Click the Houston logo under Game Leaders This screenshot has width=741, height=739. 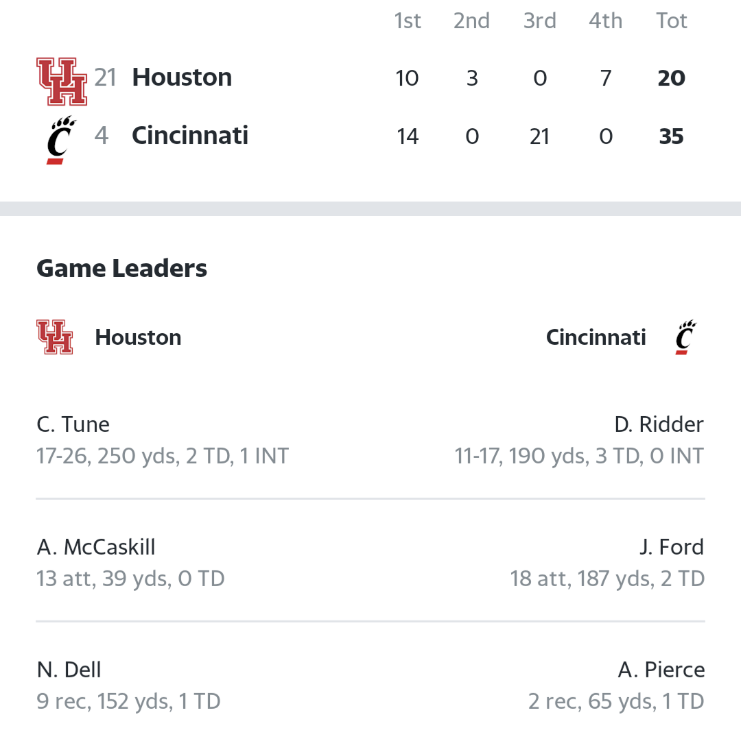click(55, 337)
